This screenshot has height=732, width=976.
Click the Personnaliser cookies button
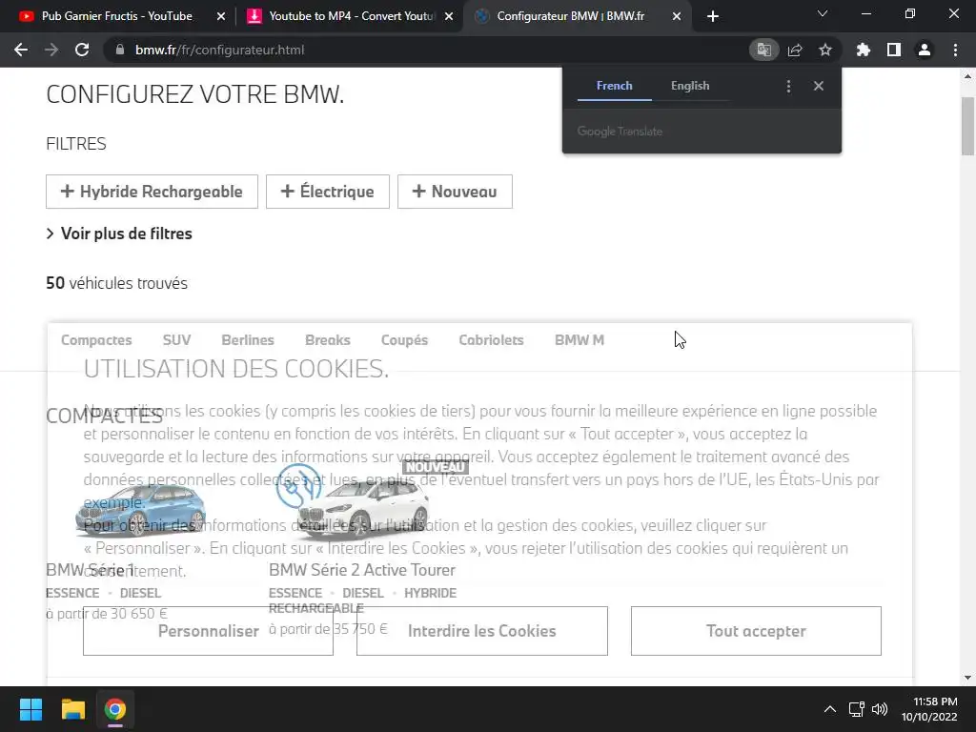pos(208,631)
